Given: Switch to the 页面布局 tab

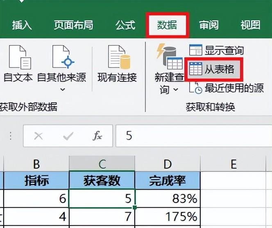Looking at the screenshot, I should click(x=73, y=25).
